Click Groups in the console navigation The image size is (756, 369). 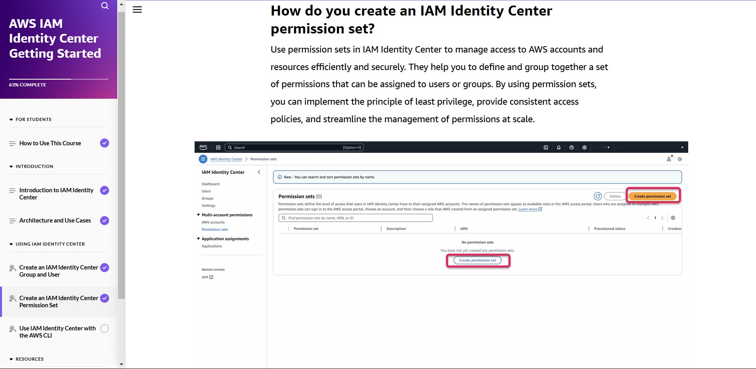[x=207, y=199]
